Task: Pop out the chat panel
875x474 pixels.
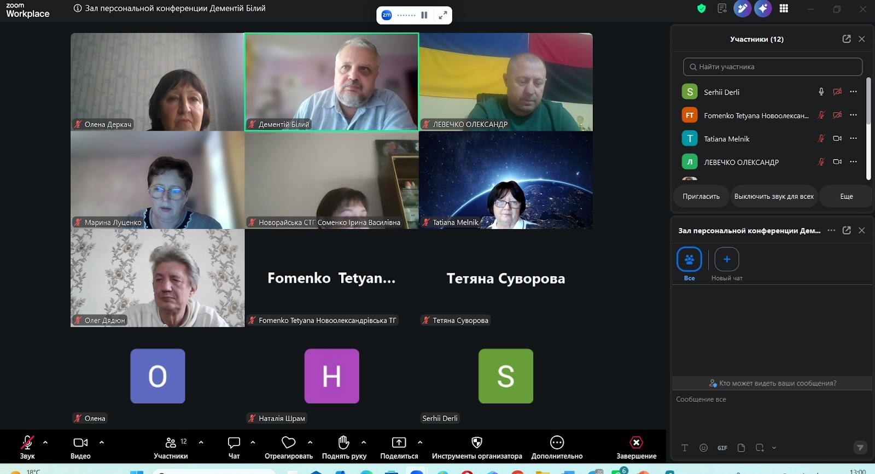Action: click(847, 230)
